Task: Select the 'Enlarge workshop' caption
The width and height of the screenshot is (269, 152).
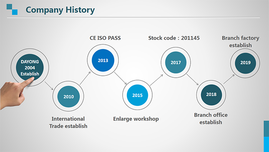Action: click(136, 119)
